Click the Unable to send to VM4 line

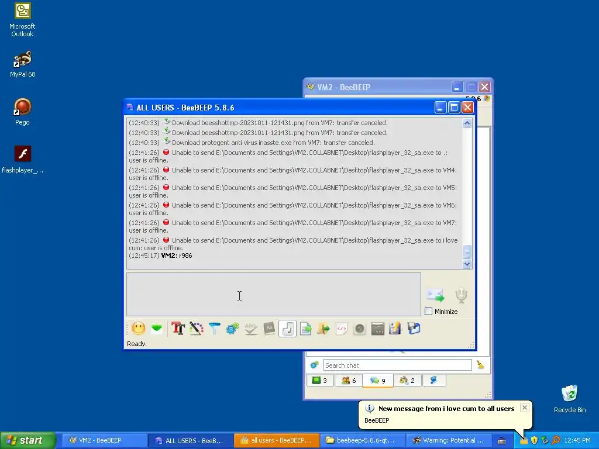coord(292,174)
